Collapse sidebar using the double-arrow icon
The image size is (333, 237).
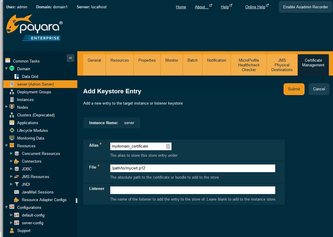click(x=71, y=58)
